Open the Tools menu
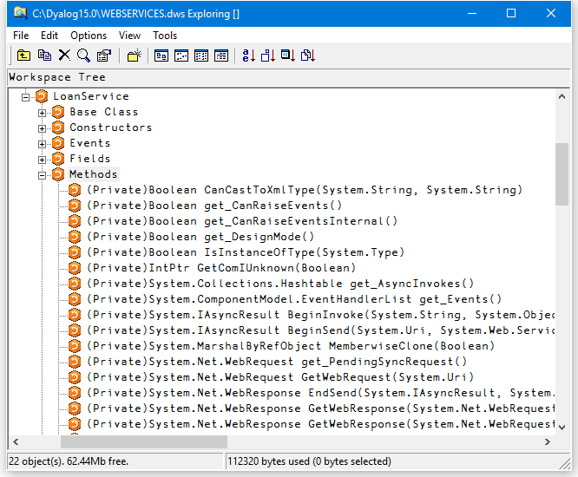Image resolution: width=578 pixels, height=477 pixels. (x=165, y=36)
